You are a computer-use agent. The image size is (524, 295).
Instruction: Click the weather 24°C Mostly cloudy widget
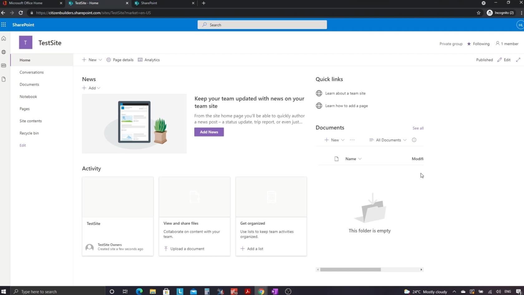(x=425, y=292)
